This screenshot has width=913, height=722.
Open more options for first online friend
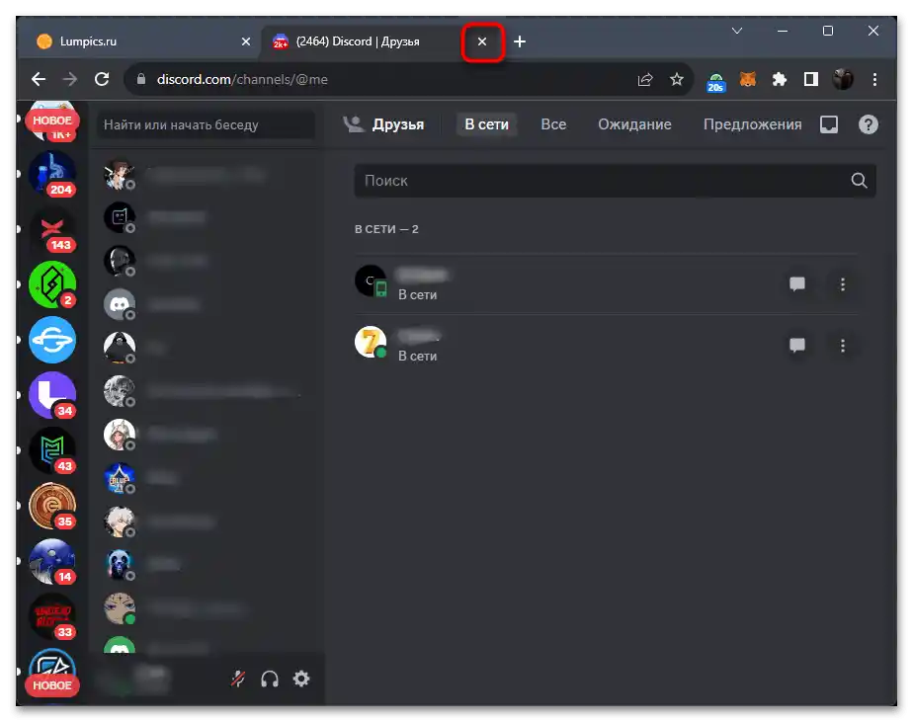(843, 283)
